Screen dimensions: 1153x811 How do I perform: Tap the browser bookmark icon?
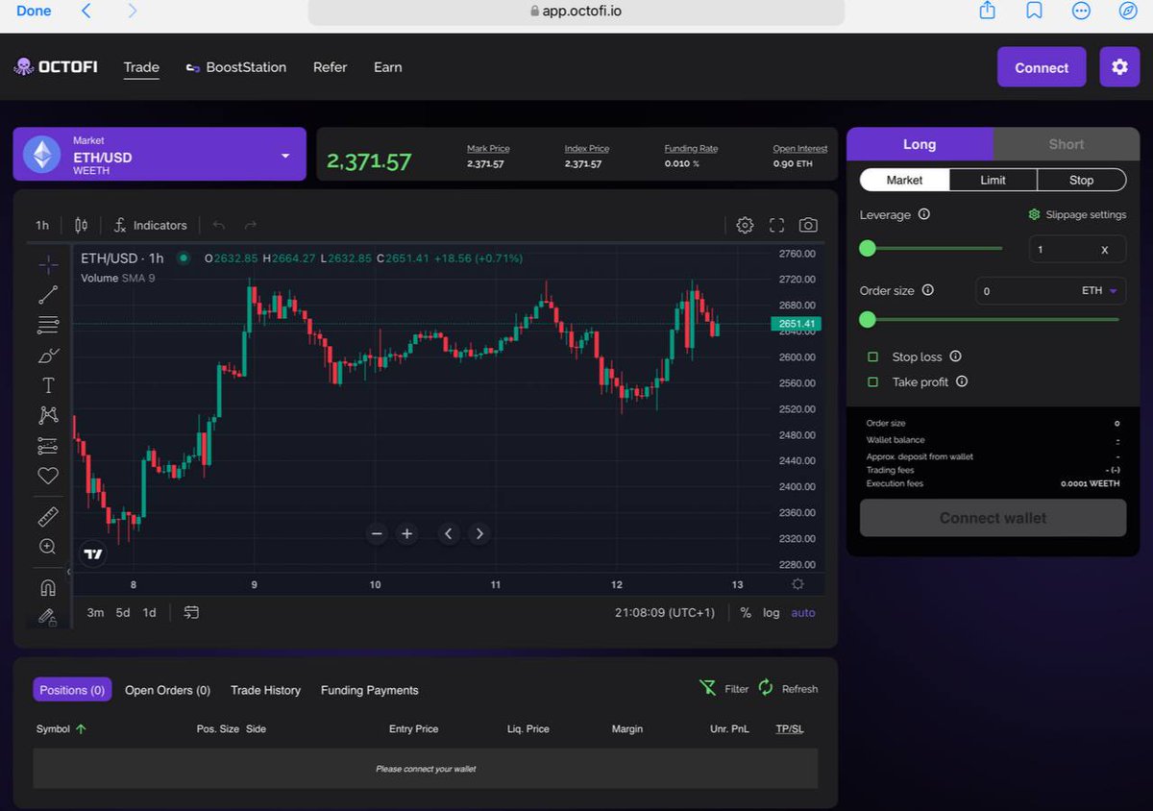[1034, 11]
